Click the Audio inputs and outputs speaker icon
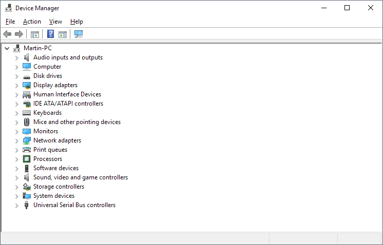383x245 pixels. click(27, 57)
